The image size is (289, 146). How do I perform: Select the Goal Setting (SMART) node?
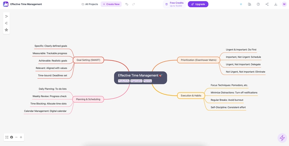pyautogui.click(x=89, y=60)
